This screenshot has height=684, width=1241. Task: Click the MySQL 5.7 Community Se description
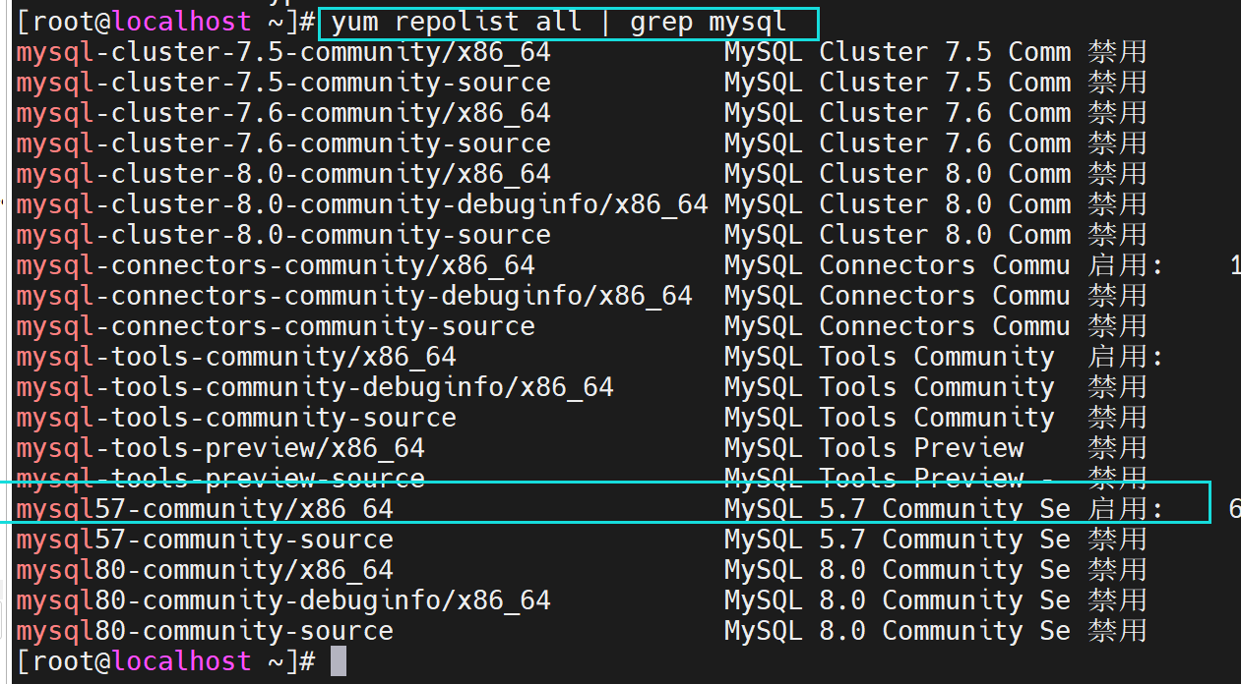point(897,509)
